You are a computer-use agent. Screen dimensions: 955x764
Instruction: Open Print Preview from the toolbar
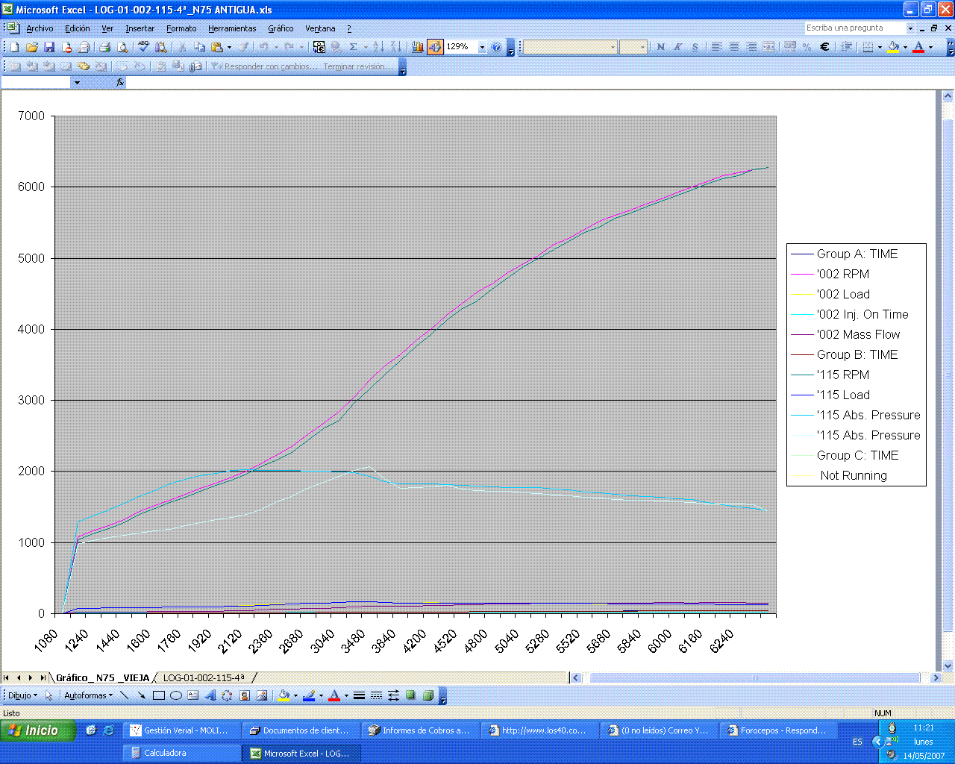(122, 47)
